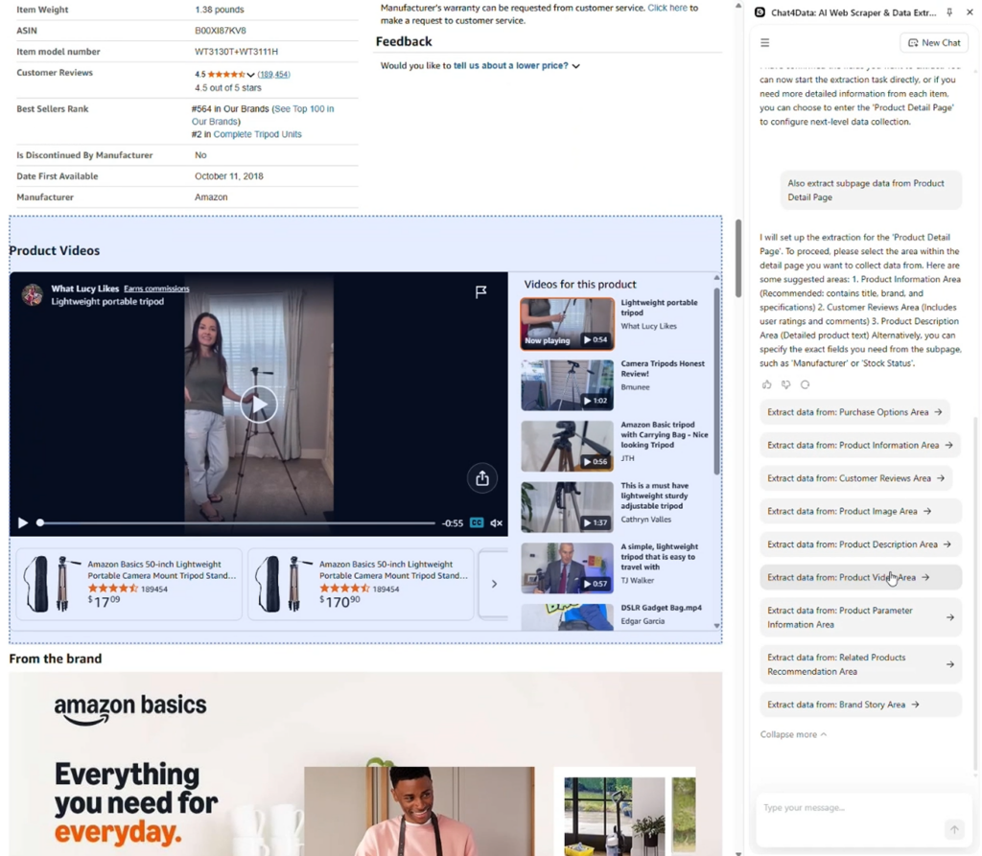Click the thumbs down on Chat4Data's reply

785,383
